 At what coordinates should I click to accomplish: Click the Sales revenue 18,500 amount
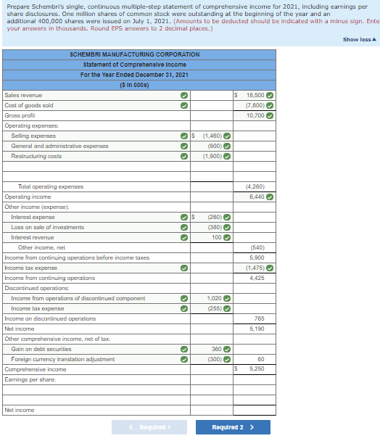(x=255, y=95)
